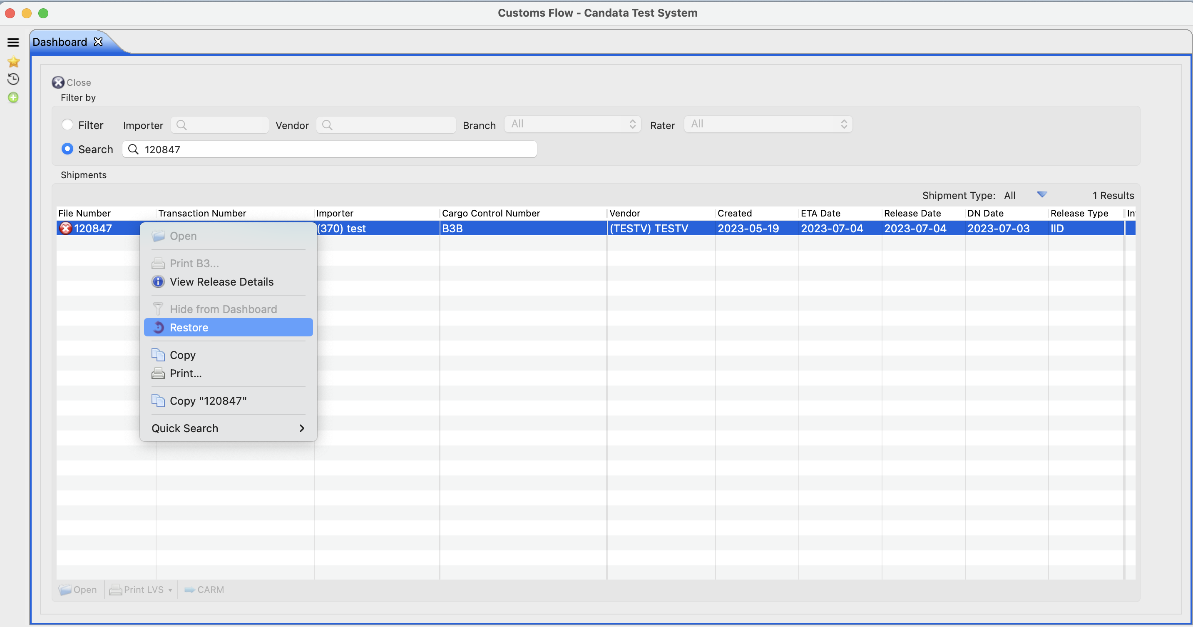The image size is (1193, 627).
Task: Click the Copy pages icon in menu
Action: tap(159, 355)
